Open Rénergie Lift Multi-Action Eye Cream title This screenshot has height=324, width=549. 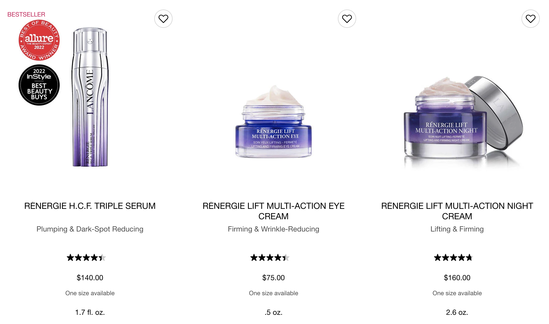click(x=274, y=211)
